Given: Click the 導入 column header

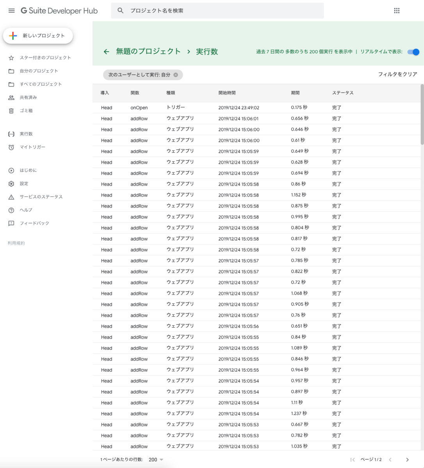Looking at the screenshot, I should coord(105,93).
